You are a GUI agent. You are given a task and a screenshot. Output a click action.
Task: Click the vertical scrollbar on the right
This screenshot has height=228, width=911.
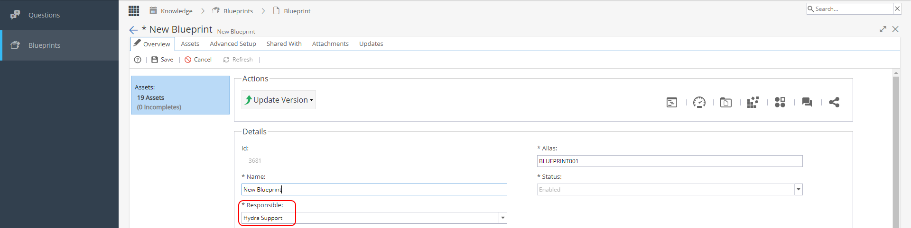(x=896, y=151)
